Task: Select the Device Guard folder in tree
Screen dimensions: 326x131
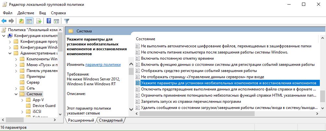Action: [44, 106]
